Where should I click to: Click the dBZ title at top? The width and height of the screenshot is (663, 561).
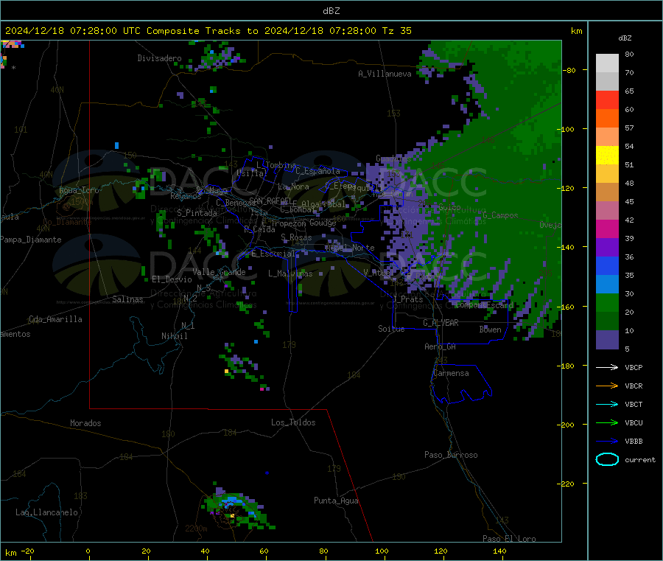(331, 11)
